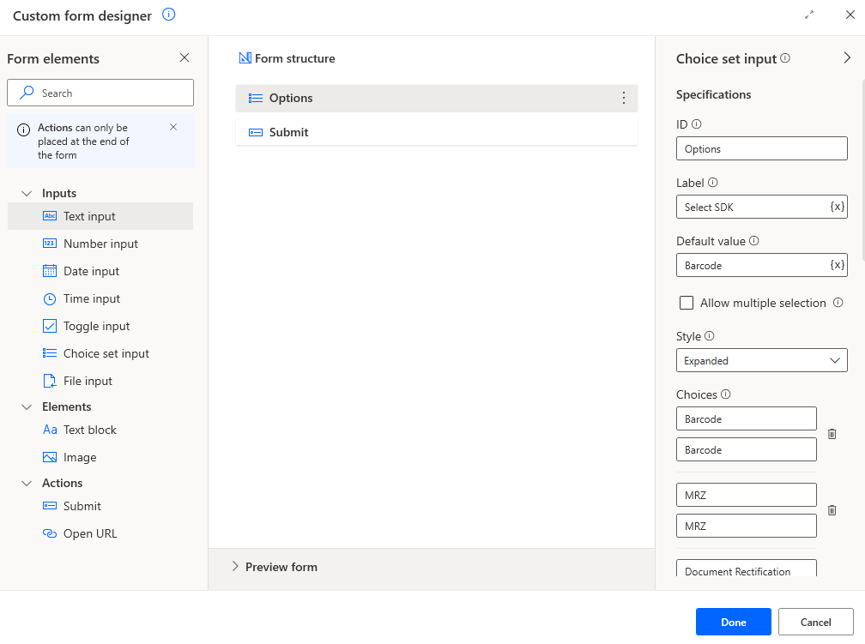Collapse the Elements group
Image resolution: width=865 pixels, height=644 pixels.
point(26,406)
